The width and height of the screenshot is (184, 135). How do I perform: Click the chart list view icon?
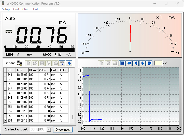(122, 63)
